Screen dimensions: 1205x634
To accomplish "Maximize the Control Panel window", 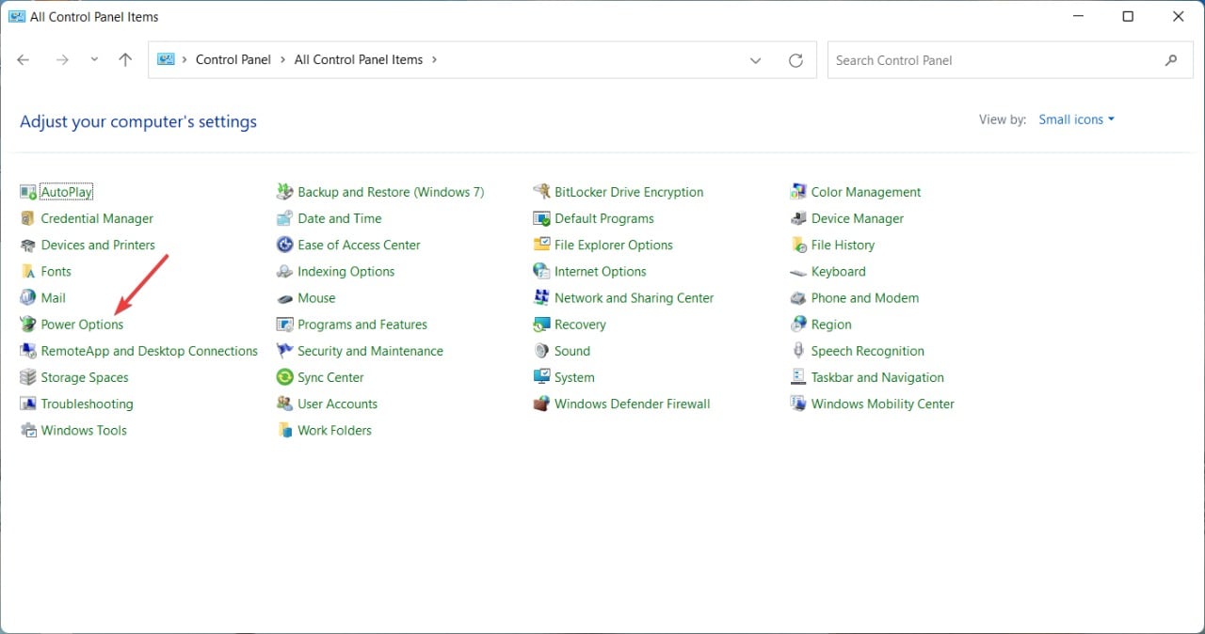I will click(x=1128, y=16).
